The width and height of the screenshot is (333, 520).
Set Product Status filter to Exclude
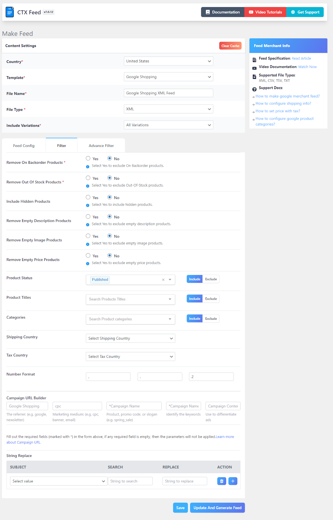point(211,279)
